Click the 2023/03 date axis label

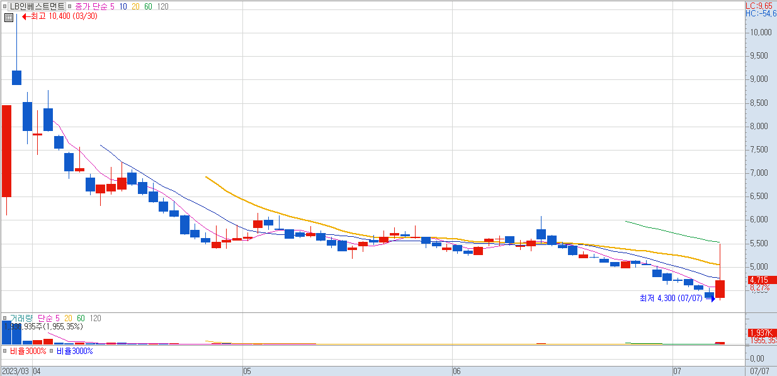pyautogui.click(x=15, y=372)
